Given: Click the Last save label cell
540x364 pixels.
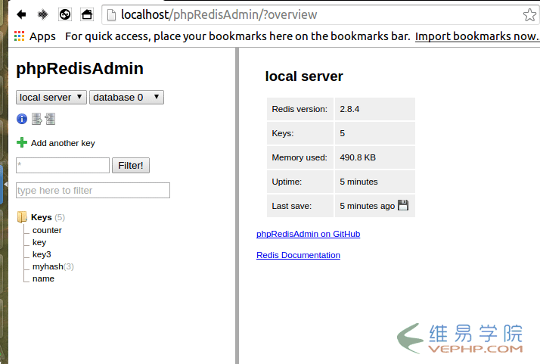Looking at the screenshot, I should coord(300,206).
